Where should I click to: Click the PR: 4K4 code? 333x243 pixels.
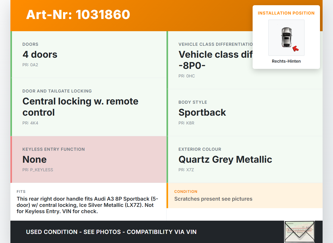pyautogui.click(x=30, y=123)
